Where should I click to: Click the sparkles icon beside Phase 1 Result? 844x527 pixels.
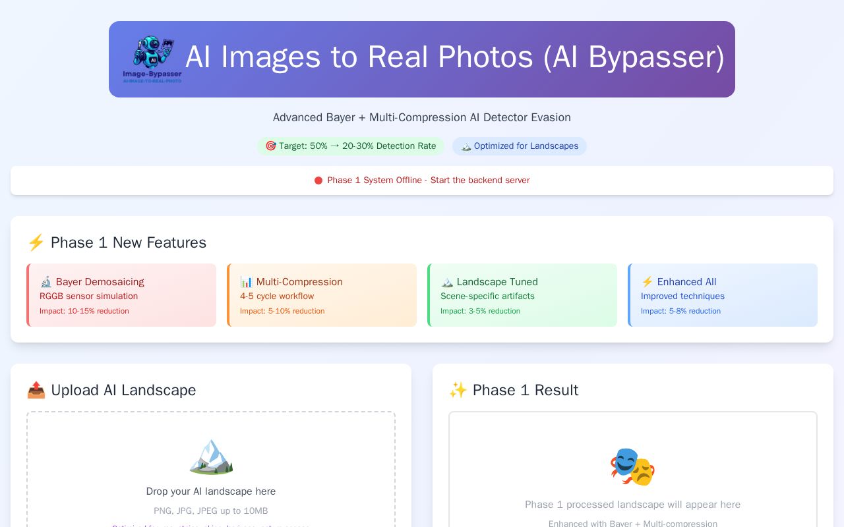[x=458, y=390]
